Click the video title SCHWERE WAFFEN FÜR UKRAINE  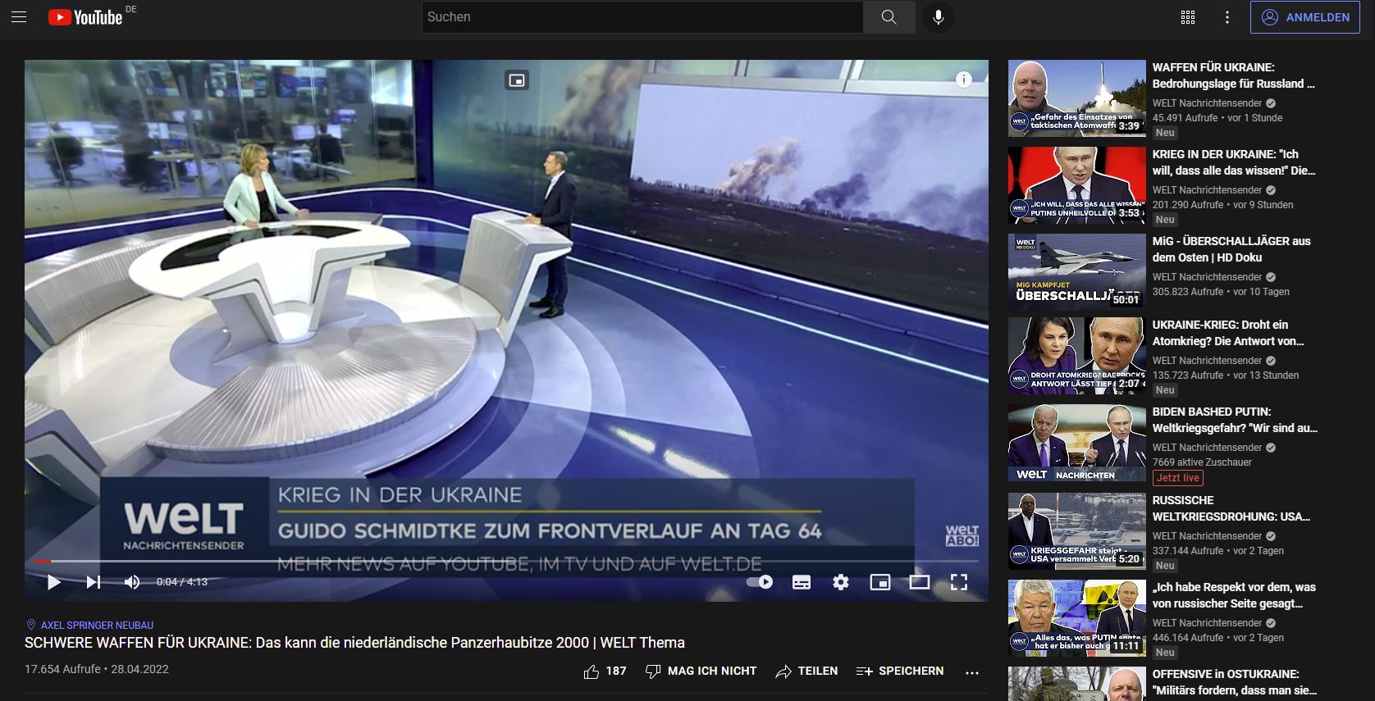click(x=354, y=643)
